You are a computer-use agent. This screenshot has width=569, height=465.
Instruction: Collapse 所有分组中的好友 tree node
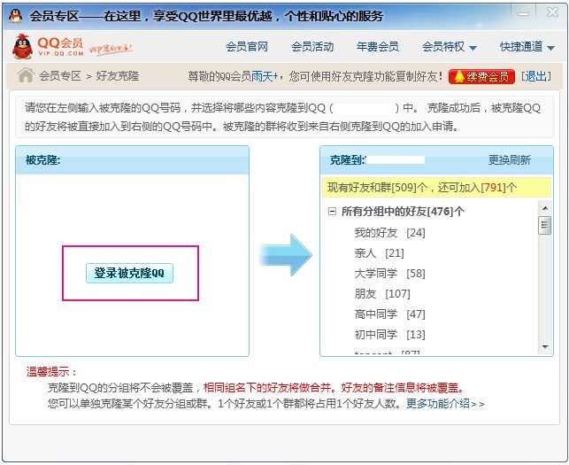point(332,211)
